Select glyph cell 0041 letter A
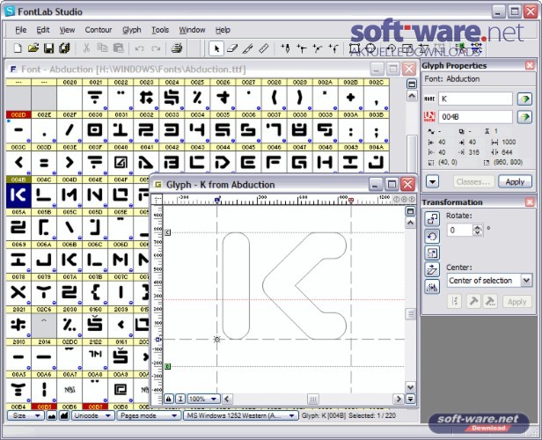 [x=146, y=162]
